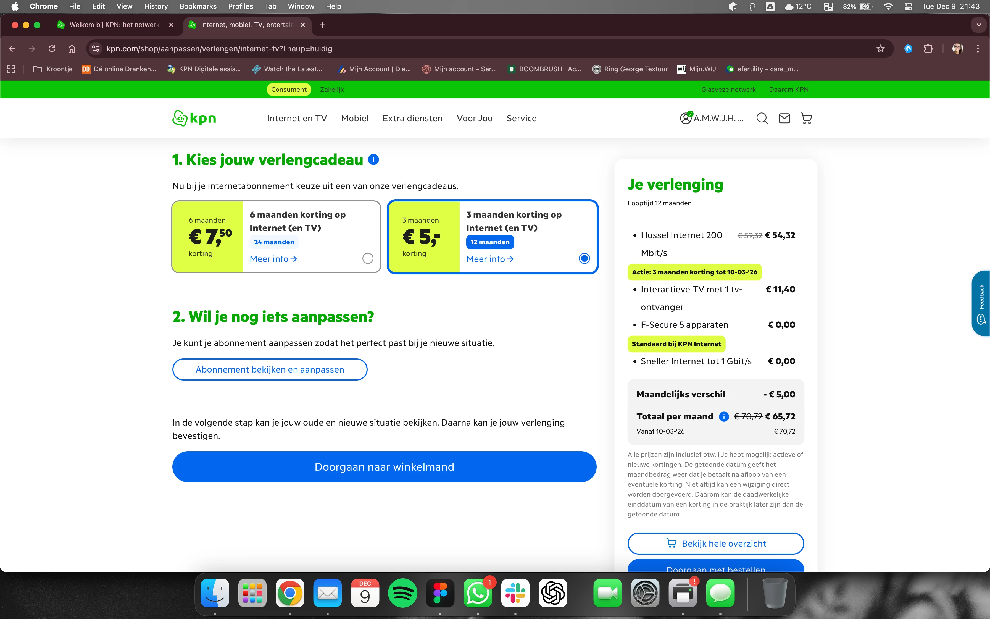Select the 3 maanden korting radio button

(584, 258)
